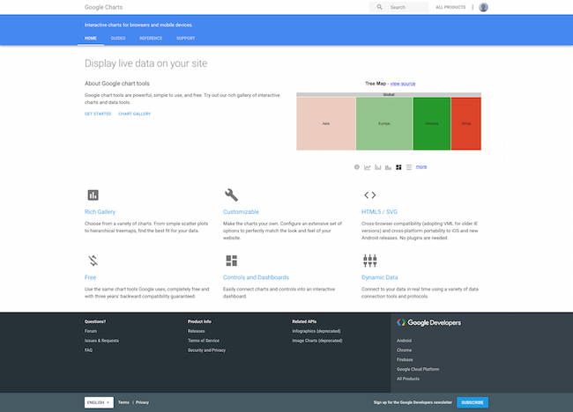This screenshot has height=412, width=573.
Task: Open the Security and Privacy footer link
Action: (206, 350)
